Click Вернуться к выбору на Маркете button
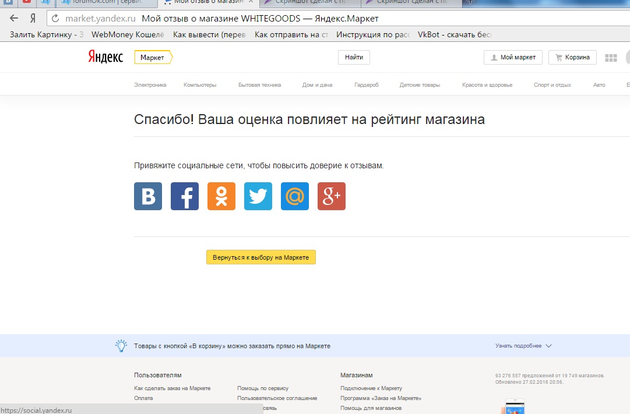630x414 pixels. tap(261, 257)
